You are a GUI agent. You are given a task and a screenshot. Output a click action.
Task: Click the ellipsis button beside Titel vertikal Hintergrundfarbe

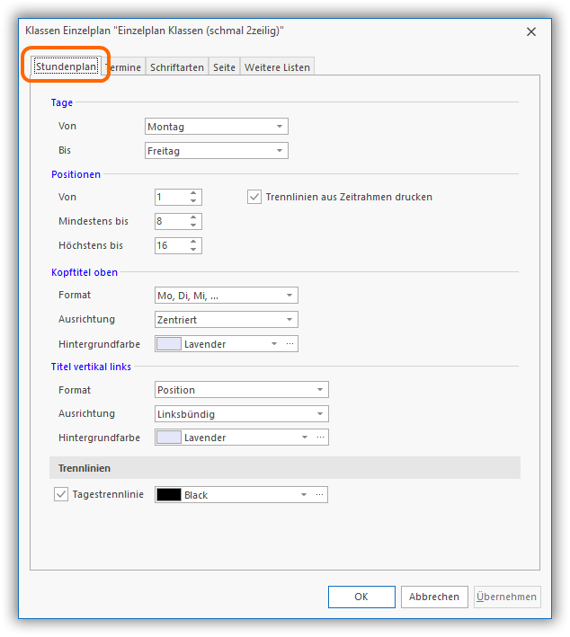320,438
